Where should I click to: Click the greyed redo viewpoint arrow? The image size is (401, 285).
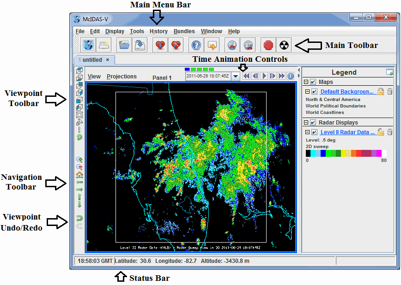pos(79,226)
